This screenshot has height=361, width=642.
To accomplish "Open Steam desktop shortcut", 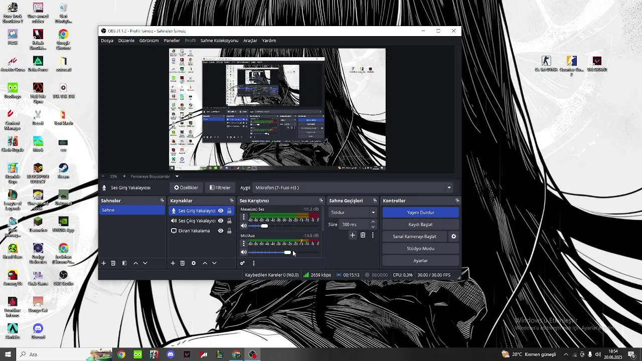I will click(x=63, y=170).
